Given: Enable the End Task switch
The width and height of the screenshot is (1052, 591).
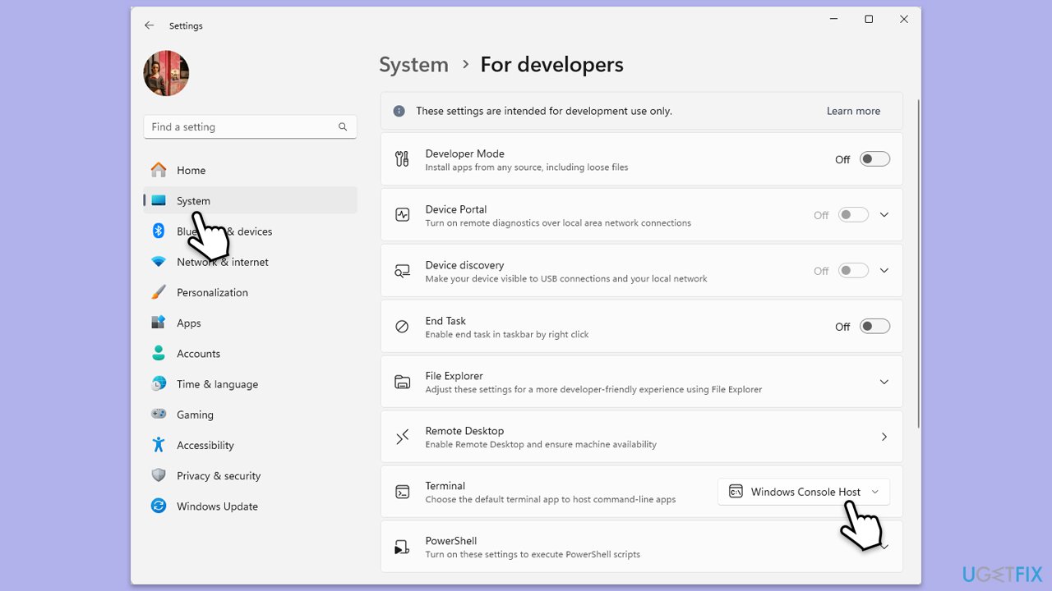Looking at the screenshot, I should 874,327.
